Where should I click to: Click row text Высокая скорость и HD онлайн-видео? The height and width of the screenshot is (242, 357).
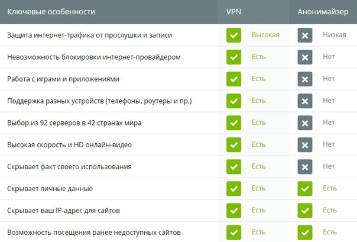69,145
